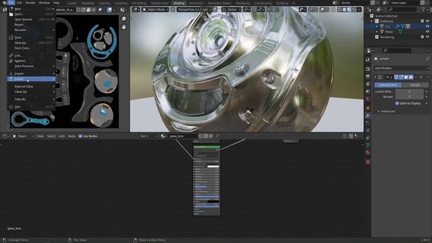Image resolution: width=432 pixels, height=243 pixels.
Task: Select the Catmull-Clark subdivision type button
Action: tap(387, 85)
